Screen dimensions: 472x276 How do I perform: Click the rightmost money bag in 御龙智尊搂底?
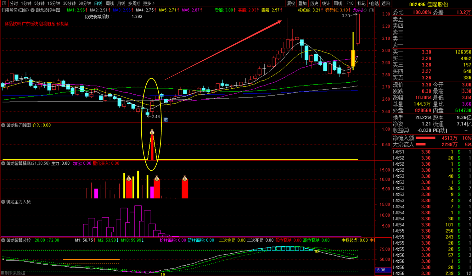[185, 178]
